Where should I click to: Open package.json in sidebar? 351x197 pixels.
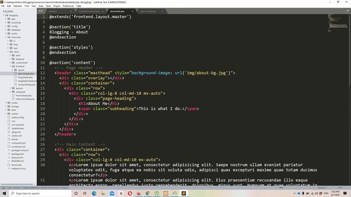click(18, 154)
